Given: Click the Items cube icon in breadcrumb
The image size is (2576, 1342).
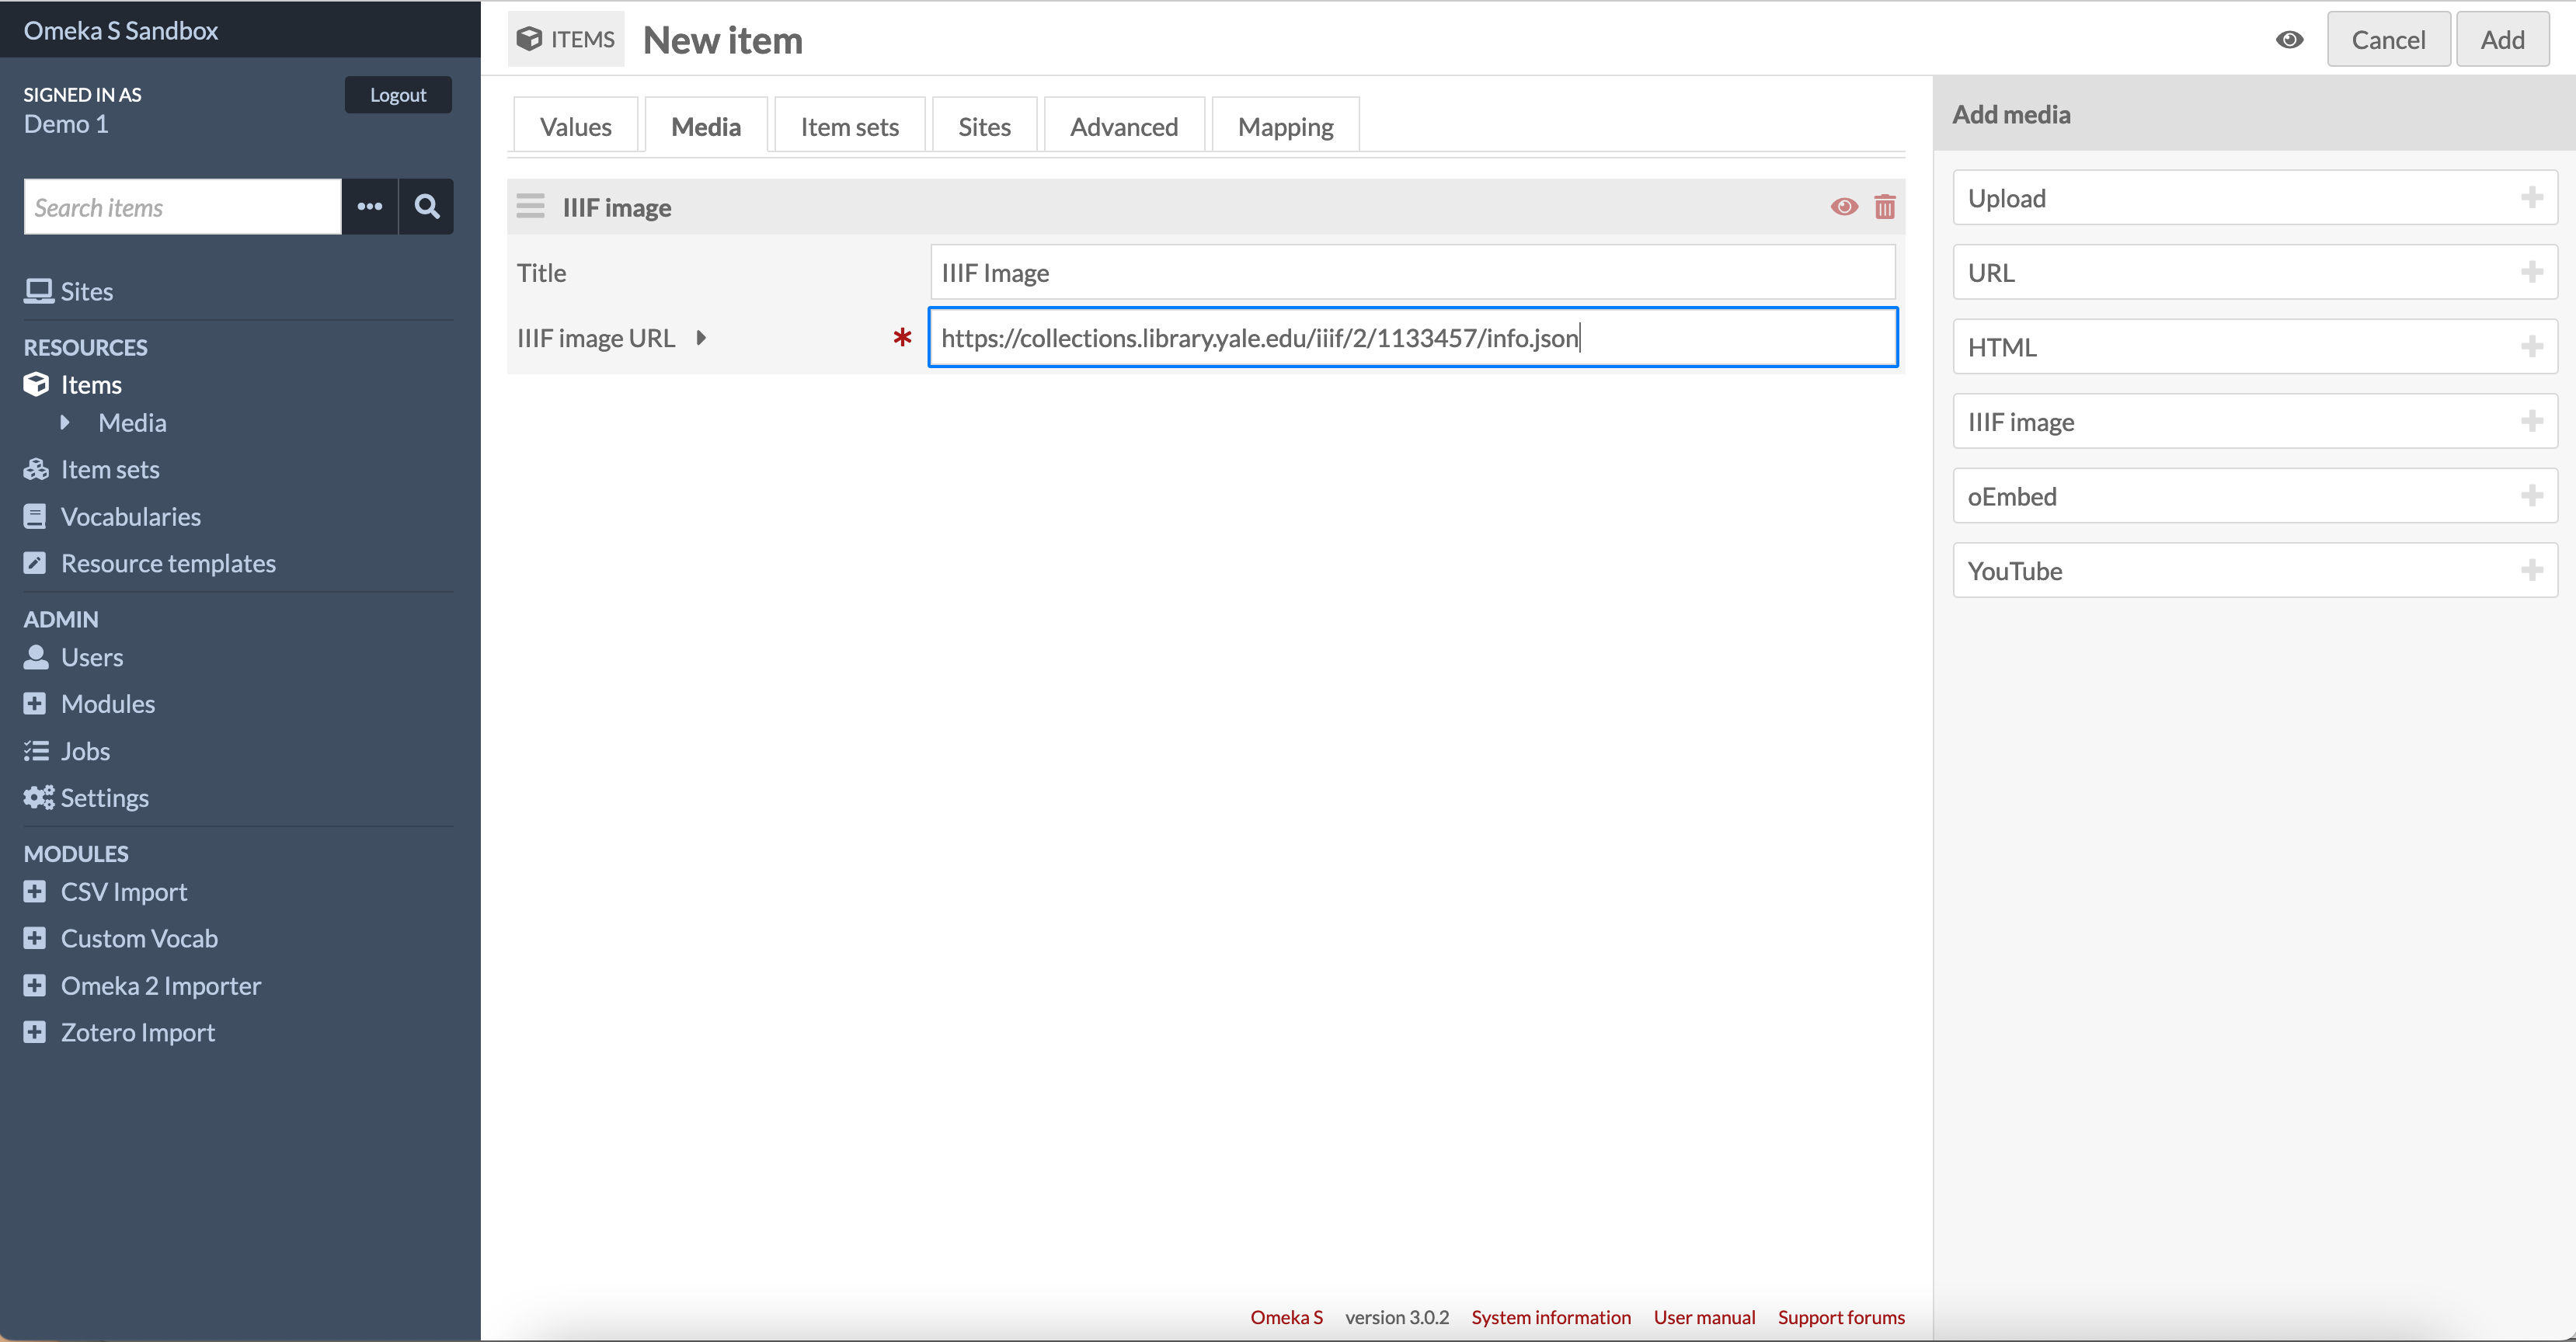Looking at the screenshot, I should [529, 39].
